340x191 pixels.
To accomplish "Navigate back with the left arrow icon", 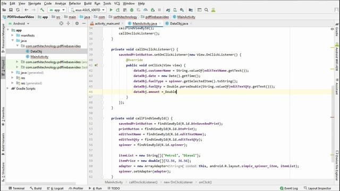I will tap(27, 10).
